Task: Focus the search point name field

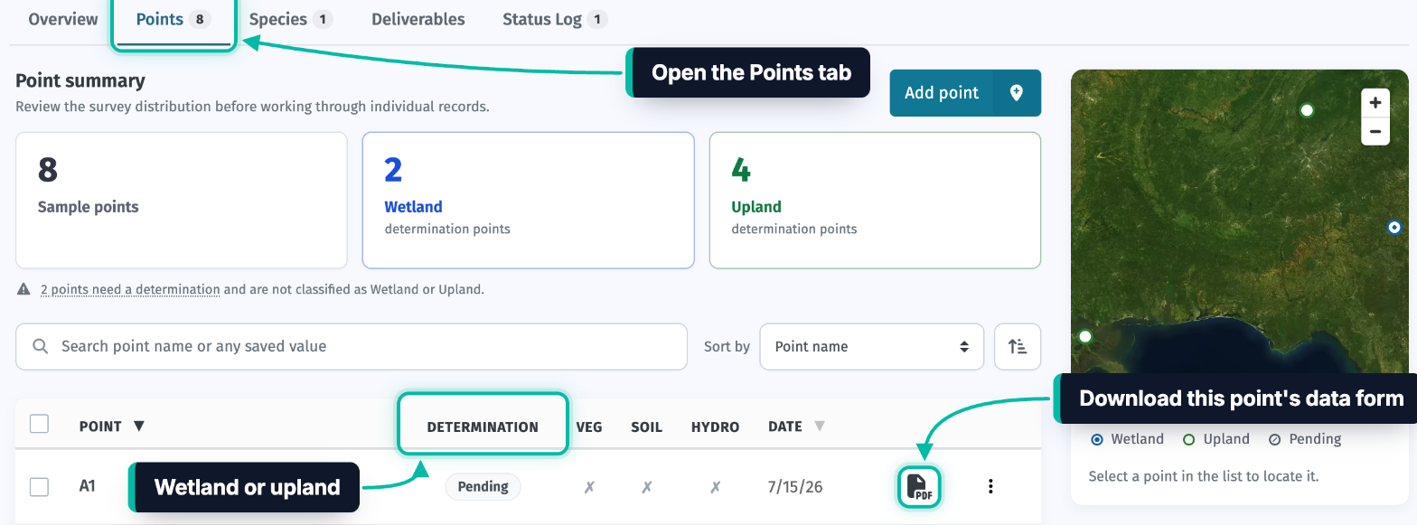Action: tap(352, 346)
